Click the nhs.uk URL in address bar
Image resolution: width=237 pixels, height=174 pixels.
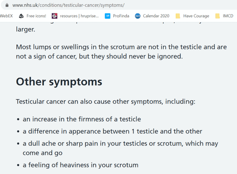[x=68, y=5]
